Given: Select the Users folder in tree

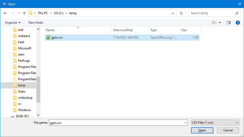Looking at the screenshot, I should click(22, 91).
